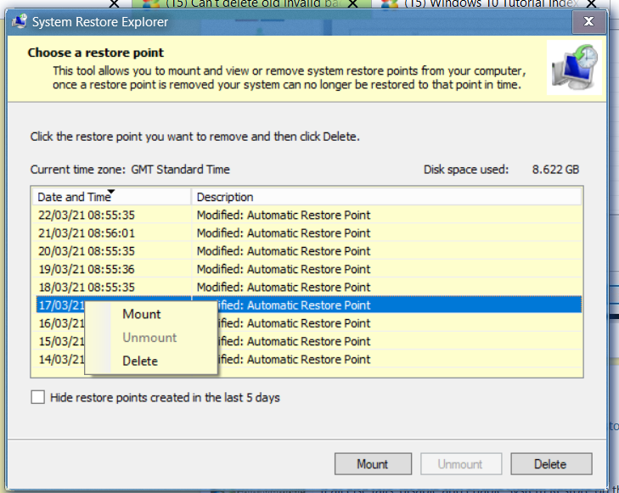Click the description of the 20/03/21 restore point
619x493 pixels.
tap(284, 251)
